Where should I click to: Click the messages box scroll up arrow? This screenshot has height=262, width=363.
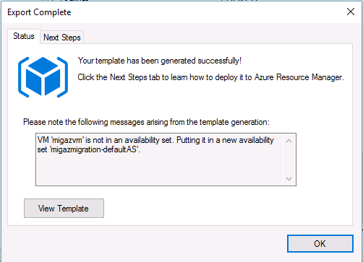coord(289,141)
